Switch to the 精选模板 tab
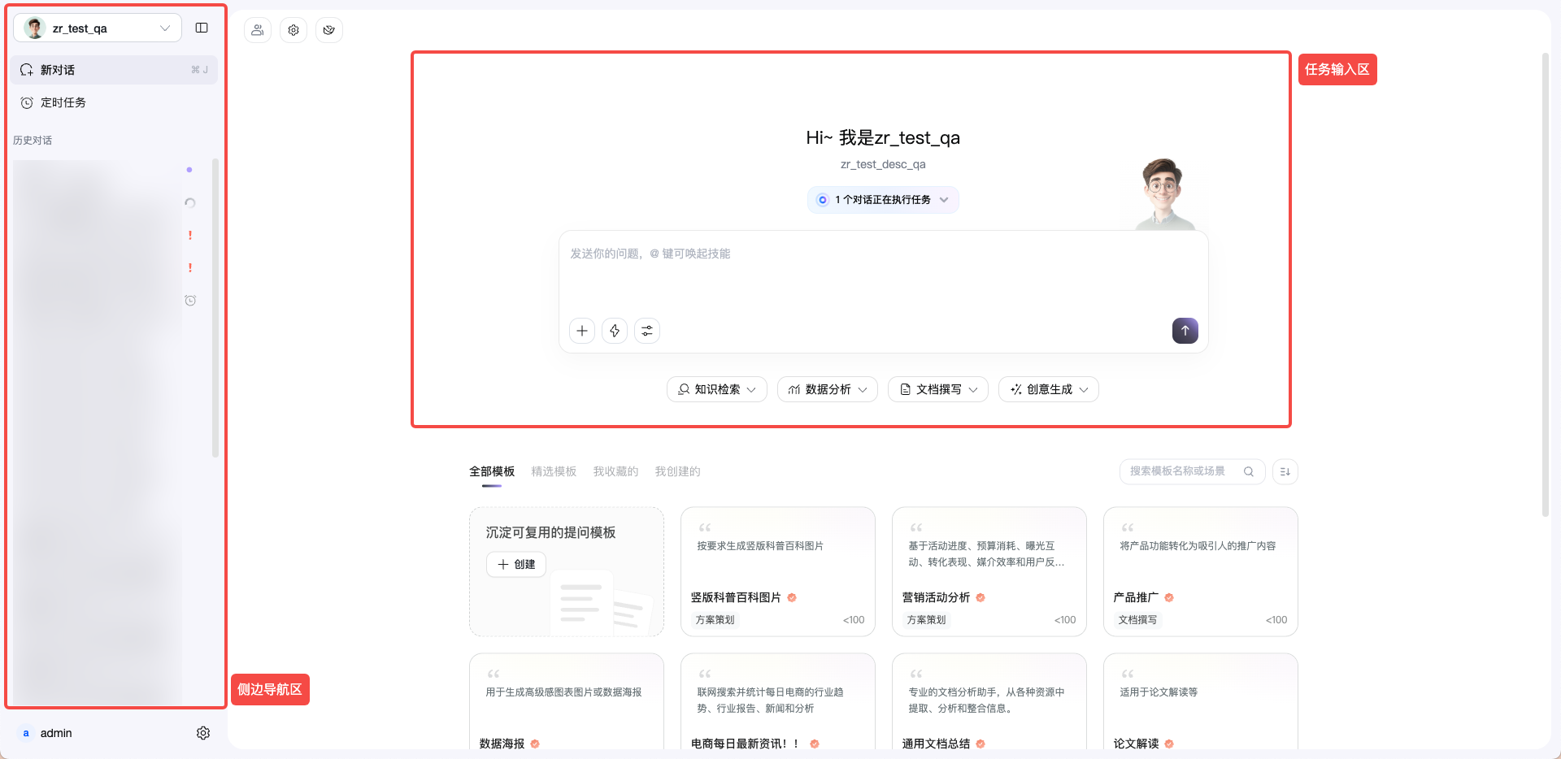Viewport: 1561px width, 759px height. coord(554,471)
